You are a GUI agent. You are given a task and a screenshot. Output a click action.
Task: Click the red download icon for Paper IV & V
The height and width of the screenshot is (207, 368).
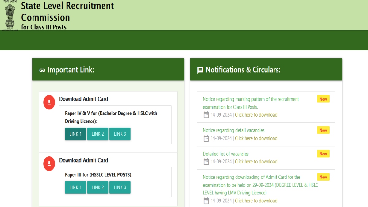pyautogui.click(x=49, y=102)
